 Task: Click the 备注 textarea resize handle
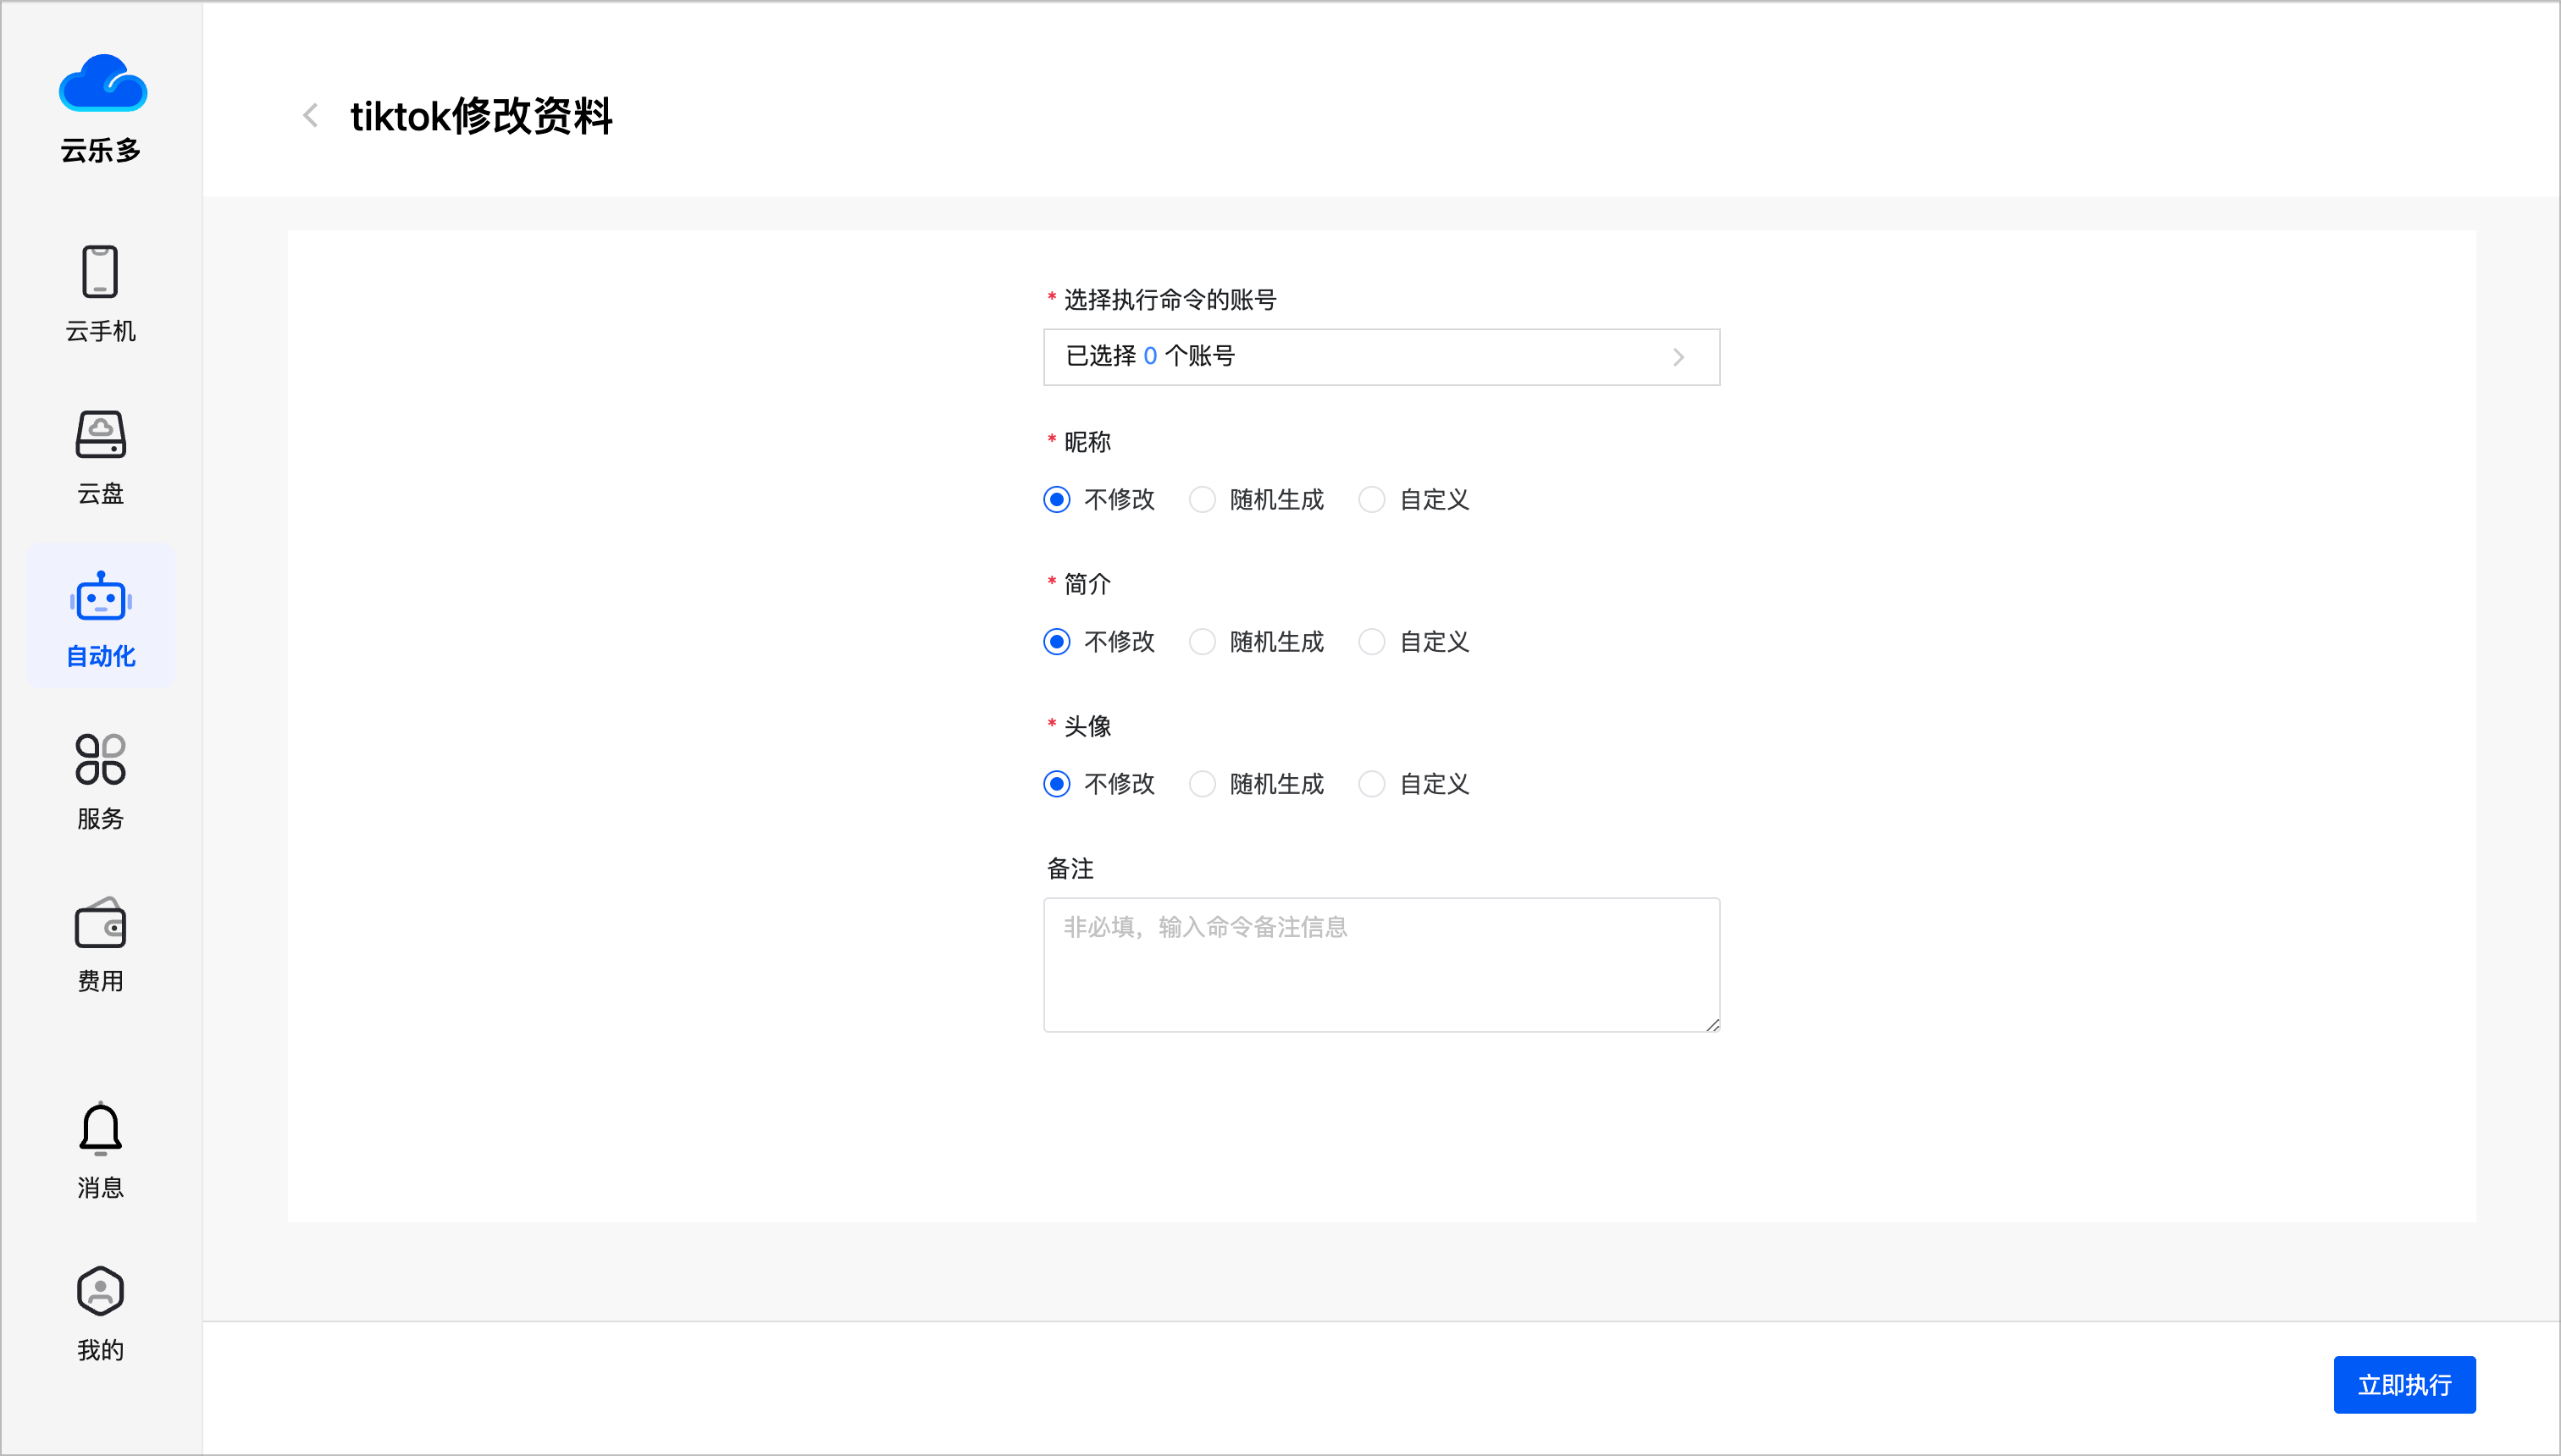tap(1712, 1024)
